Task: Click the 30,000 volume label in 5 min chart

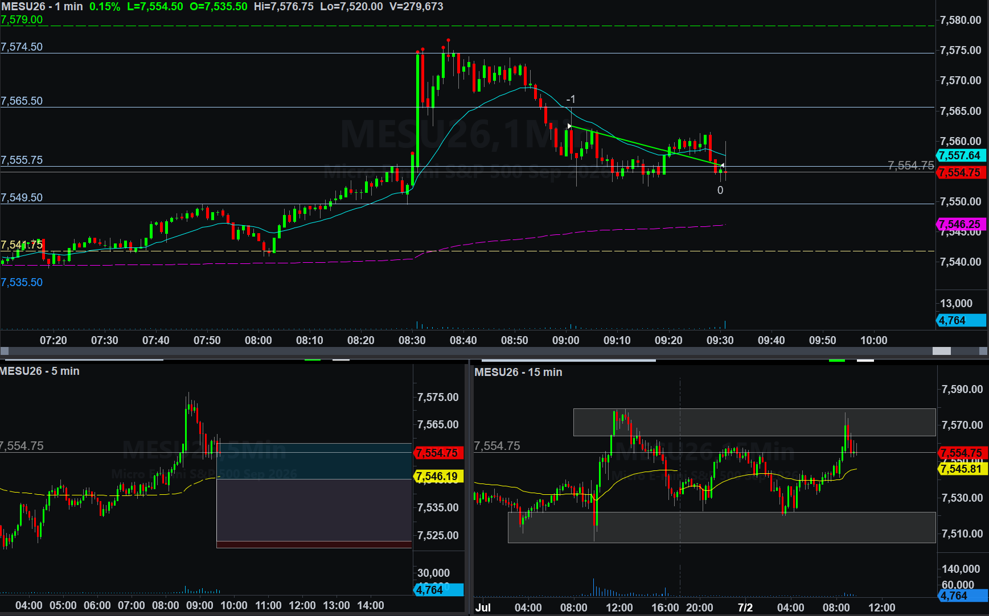Action: click(433, 573)
